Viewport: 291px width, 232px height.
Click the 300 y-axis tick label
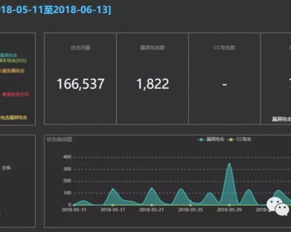coord(67,169)
